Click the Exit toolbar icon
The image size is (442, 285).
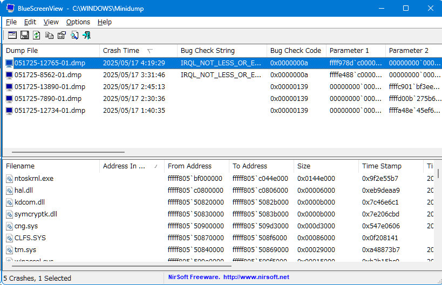[x=86, y=35]
